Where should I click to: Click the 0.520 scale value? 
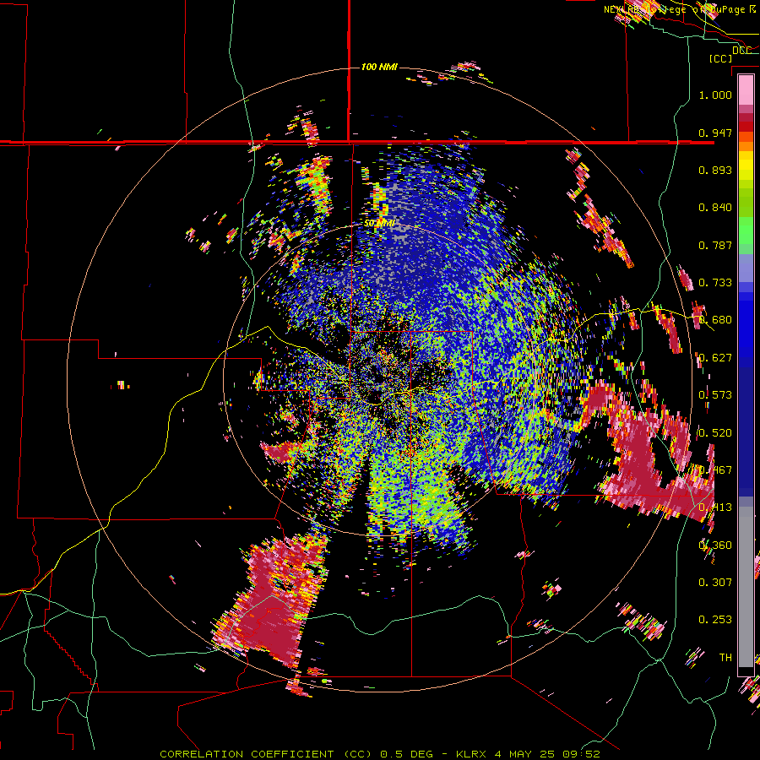pyautogui.click(x=715, y=433)
